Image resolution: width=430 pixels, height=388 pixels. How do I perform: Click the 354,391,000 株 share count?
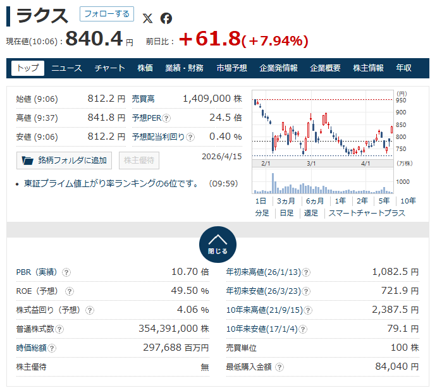[174, 329]
